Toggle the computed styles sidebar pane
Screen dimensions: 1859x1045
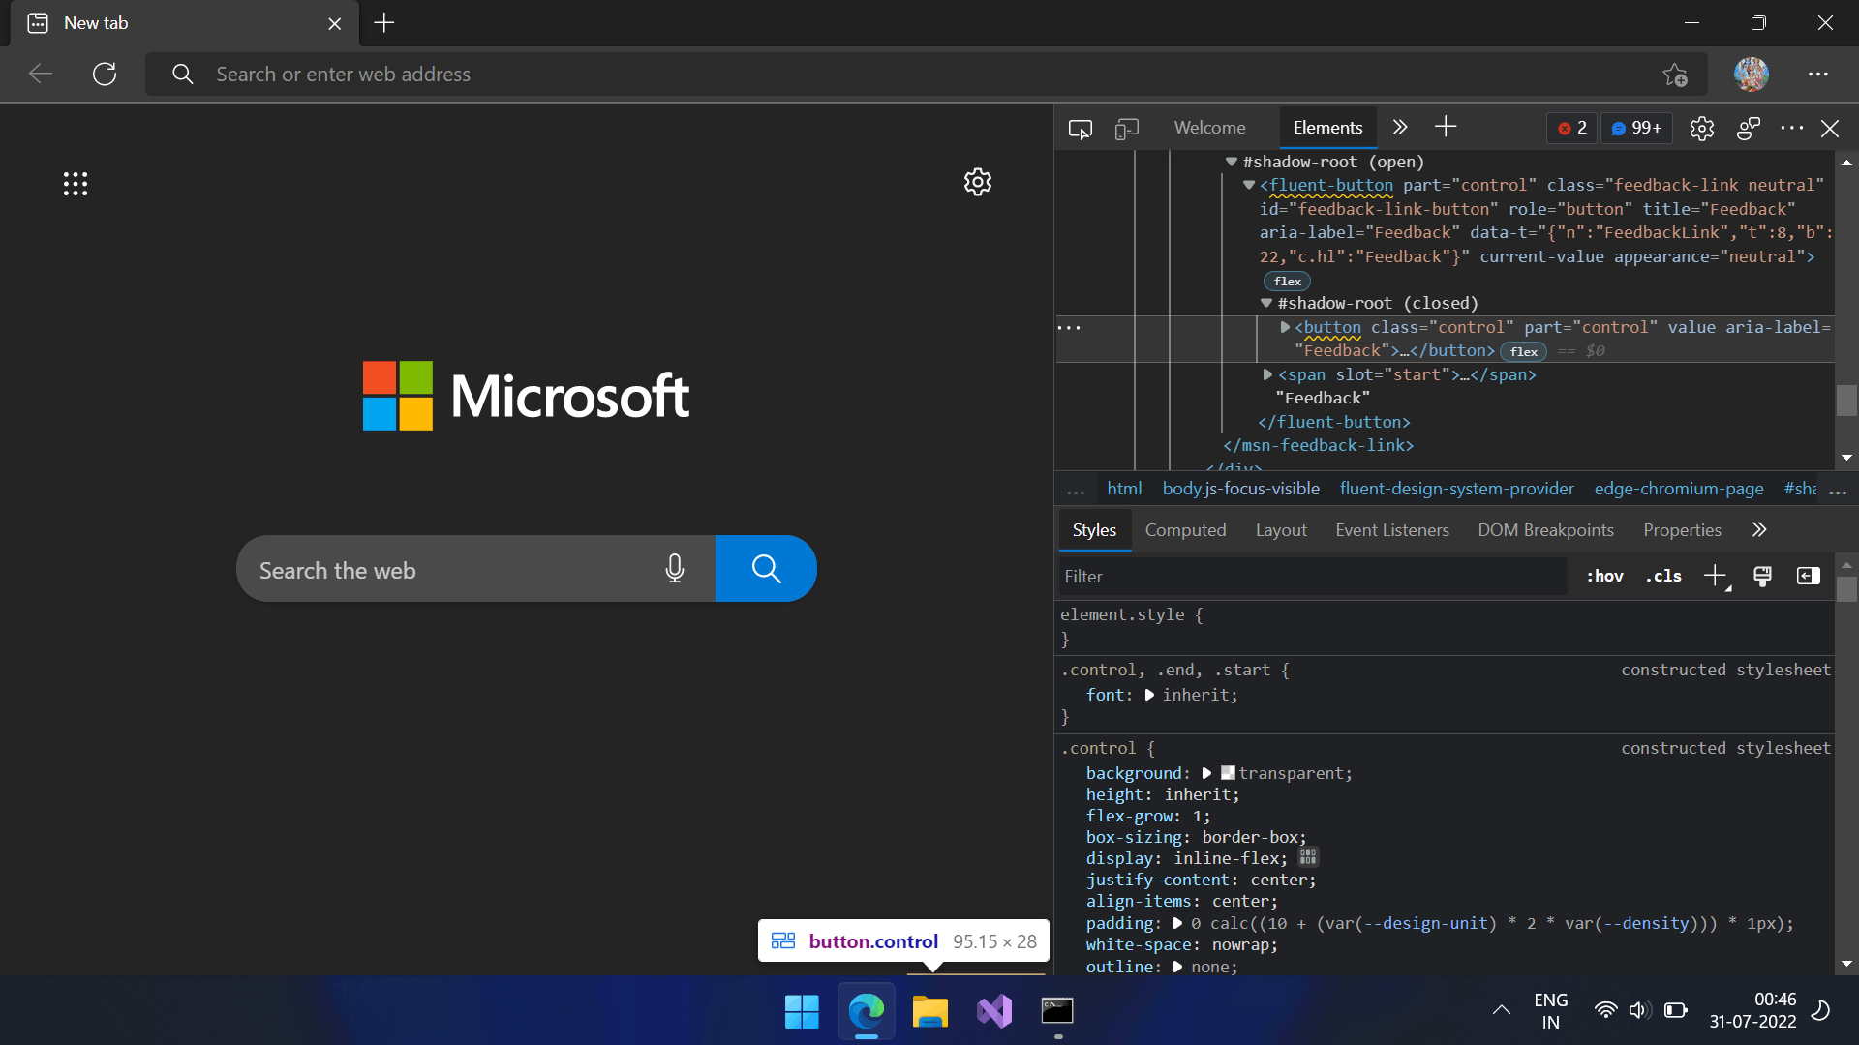(1808, 577)
